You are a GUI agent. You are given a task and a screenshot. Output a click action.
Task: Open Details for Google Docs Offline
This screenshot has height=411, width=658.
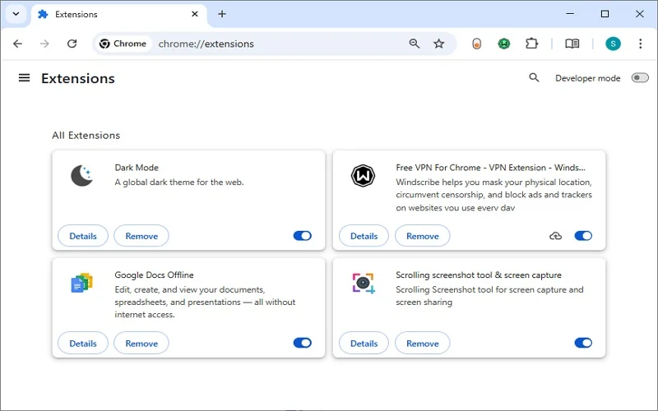pyautogui.click(x=83, y=344)
